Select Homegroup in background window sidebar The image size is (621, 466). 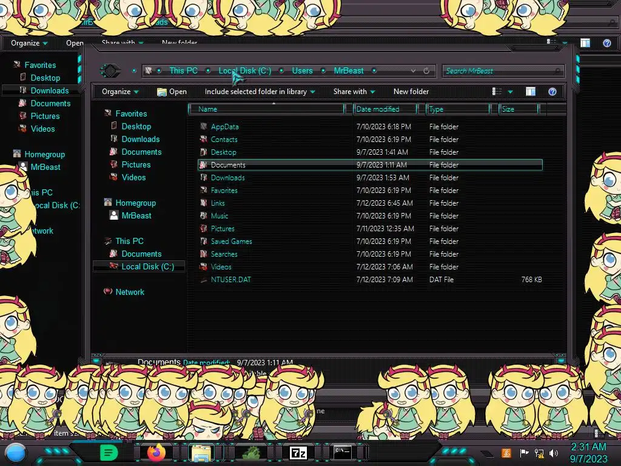pyautogui.click(x=44, y=155)
